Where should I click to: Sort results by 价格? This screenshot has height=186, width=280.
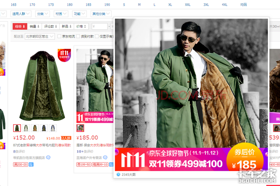click(x=81, y=27)
